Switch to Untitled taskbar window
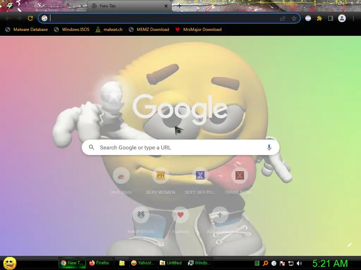The width and height of the screenshot is (361, 270). (171, 263)
